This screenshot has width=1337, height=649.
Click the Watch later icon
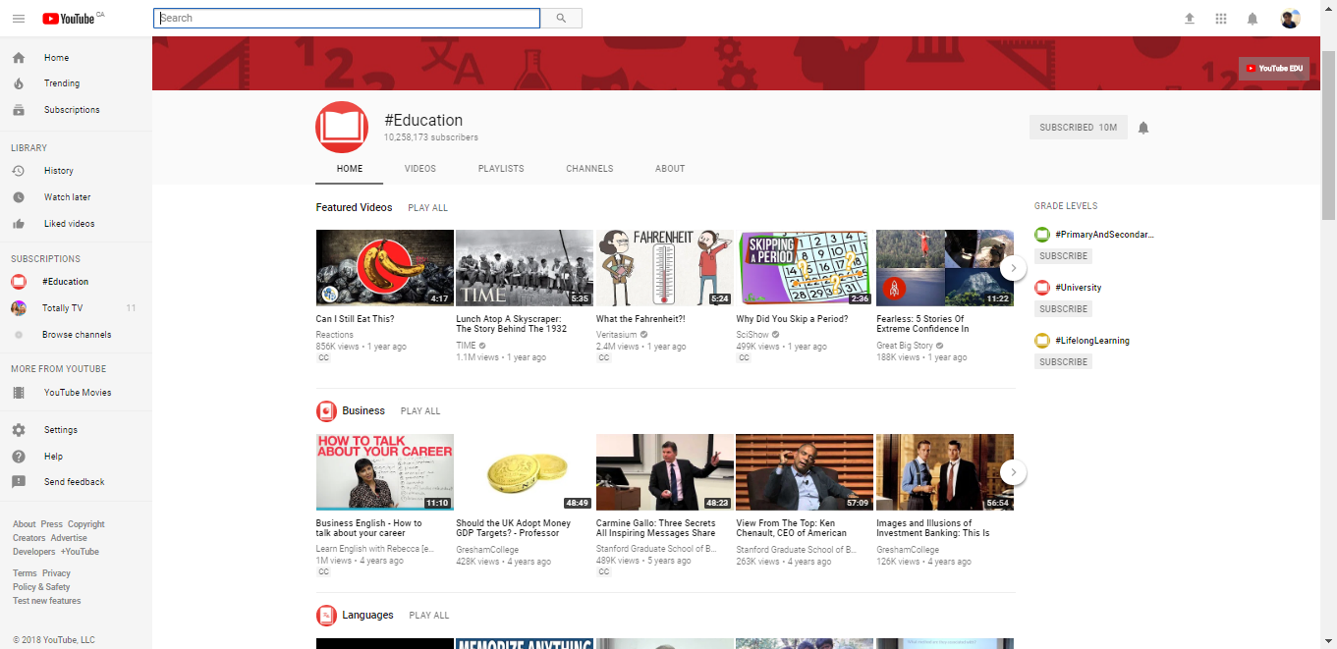(x=19, y=197)
